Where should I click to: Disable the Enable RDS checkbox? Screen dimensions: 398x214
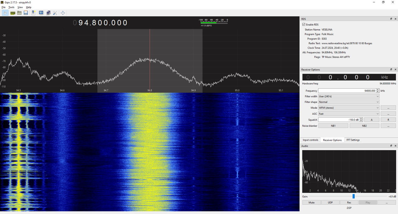coord(304,25)
